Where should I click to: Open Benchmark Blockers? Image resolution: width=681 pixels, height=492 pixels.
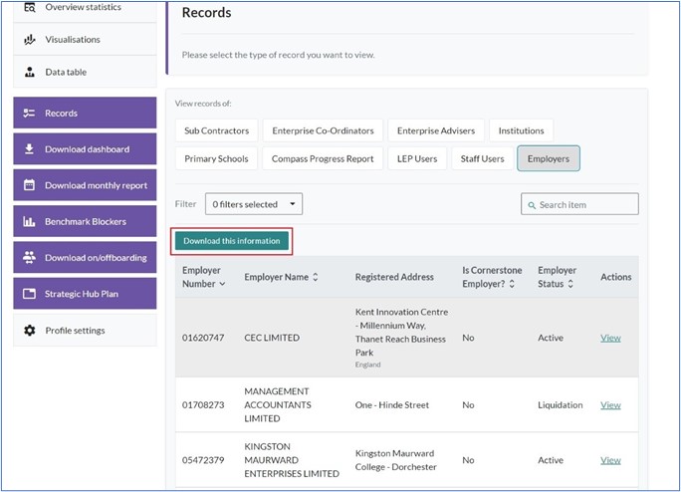point(85,221)
